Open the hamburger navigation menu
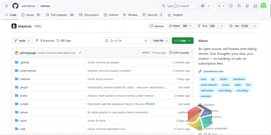The height and width of the screenshot is (135, 271). (7, 6)
